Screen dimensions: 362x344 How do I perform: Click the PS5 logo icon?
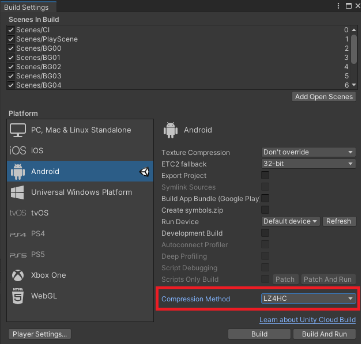(x=18, y=255)
